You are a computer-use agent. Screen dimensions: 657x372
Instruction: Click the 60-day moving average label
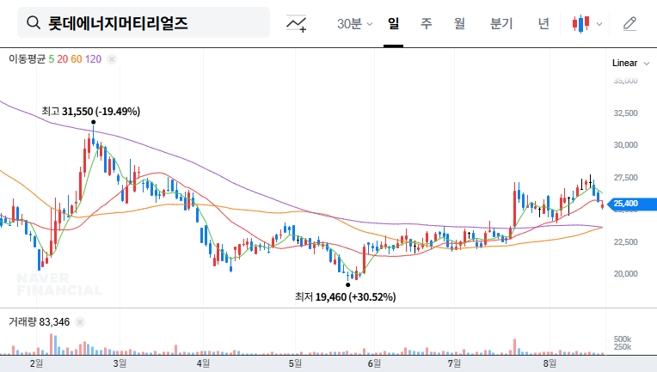click(77, 59)
